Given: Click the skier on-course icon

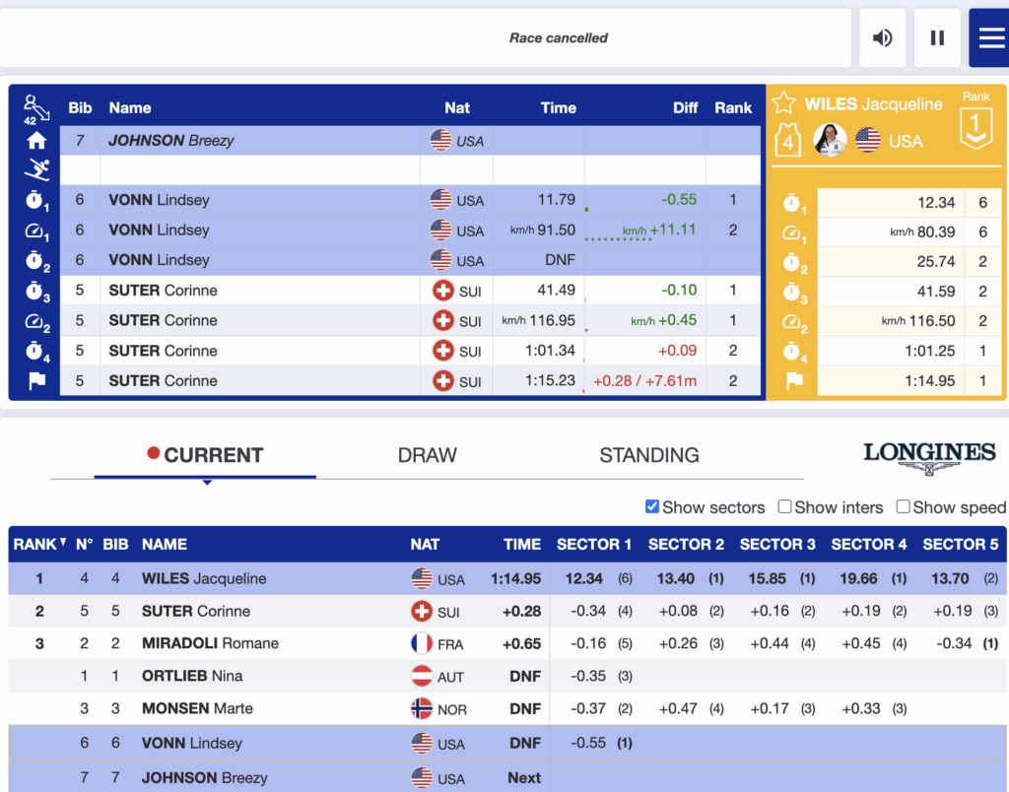Looking at the screenshot, I should point(36,170).
